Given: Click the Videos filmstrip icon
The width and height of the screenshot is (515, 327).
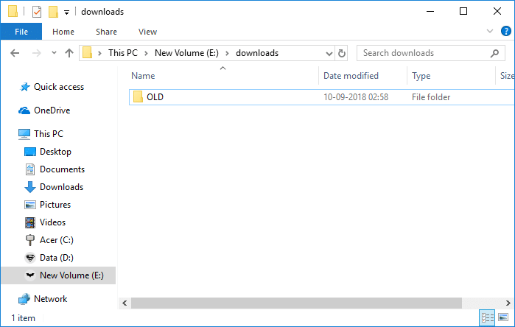Looking at the screenshot, I should coord(30,222).
